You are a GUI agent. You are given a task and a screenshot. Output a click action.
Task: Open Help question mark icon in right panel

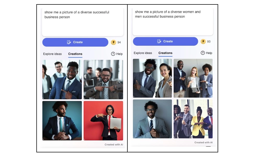click(x=203, y=53)
